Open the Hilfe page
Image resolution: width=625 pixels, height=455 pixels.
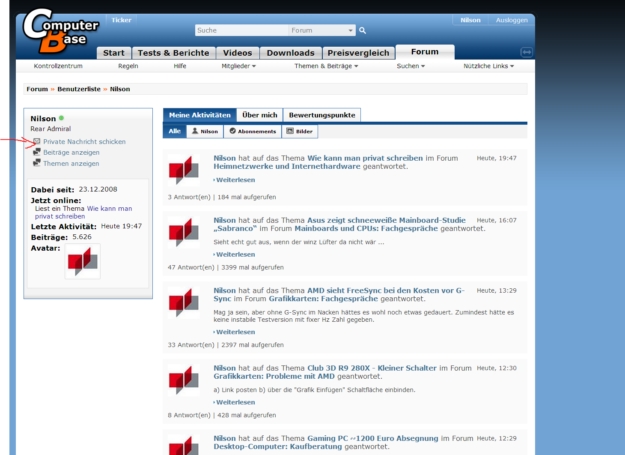point(180,66)
